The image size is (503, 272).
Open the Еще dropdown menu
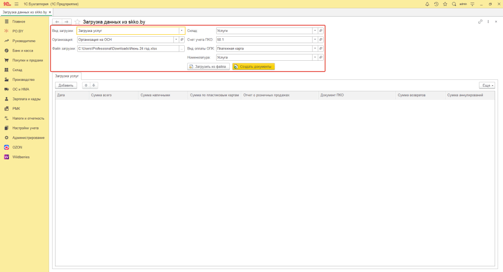pos(487,85)
